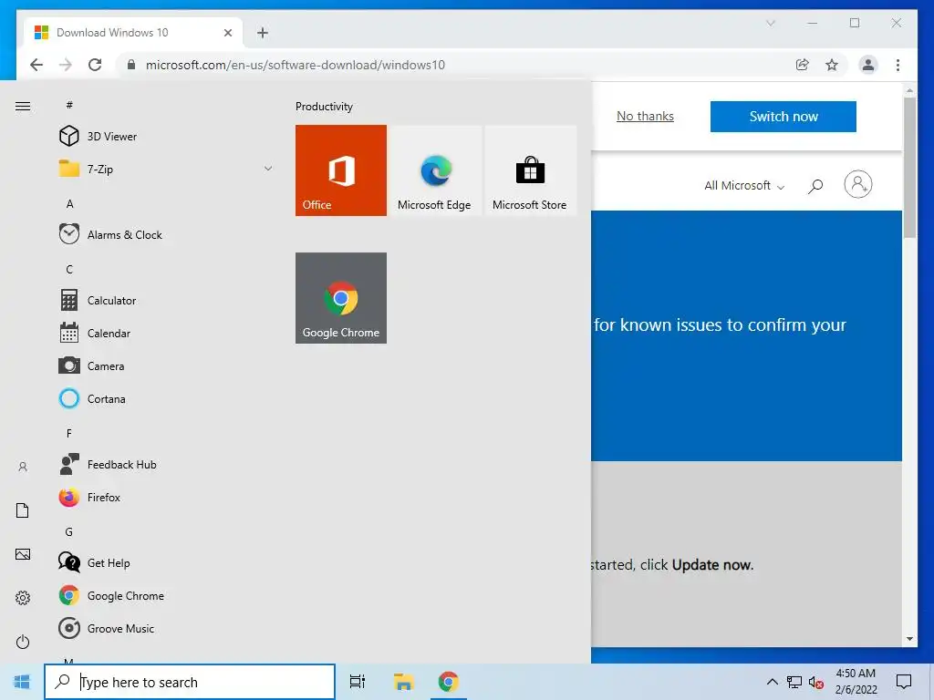Open Chrome tab search chevron
Screen dimensions: 934x700
pyautogui.click(x=770, y=23)
